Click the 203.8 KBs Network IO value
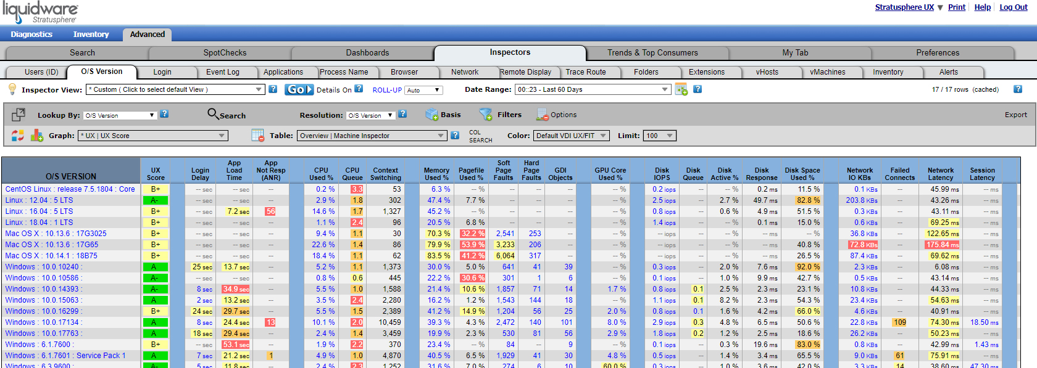Image resolution: width=1037 pixels, height=368 pixels. click(x=862, y=200)
